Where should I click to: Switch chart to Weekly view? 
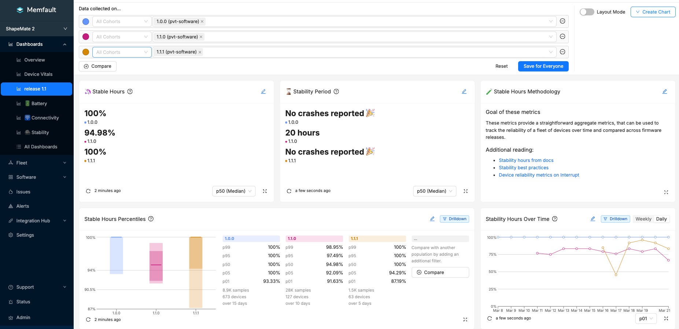(x=643, y=219)
